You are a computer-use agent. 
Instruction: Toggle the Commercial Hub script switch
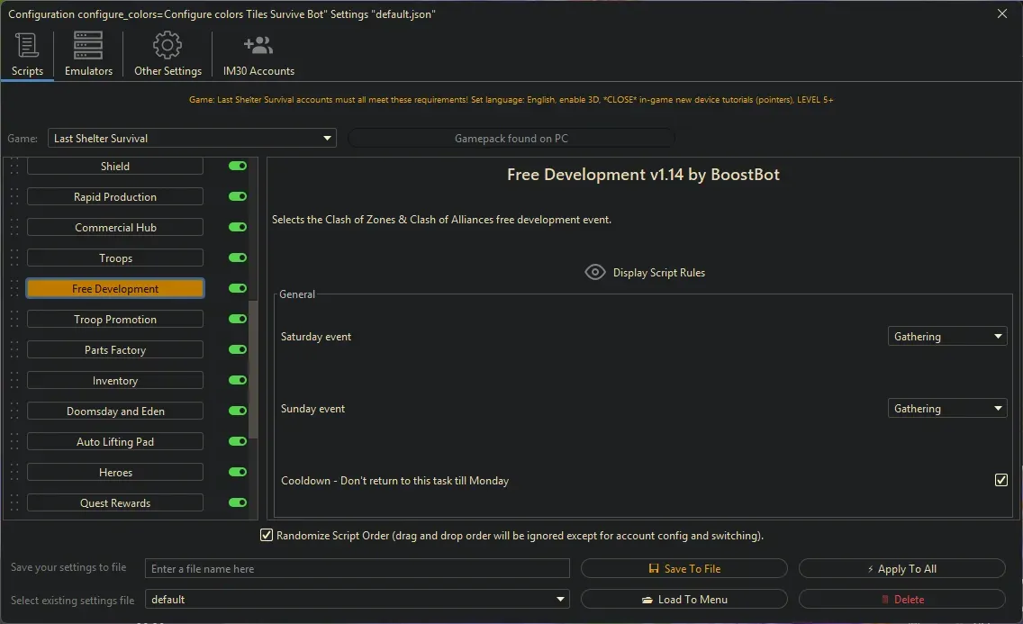coord(238,227)
